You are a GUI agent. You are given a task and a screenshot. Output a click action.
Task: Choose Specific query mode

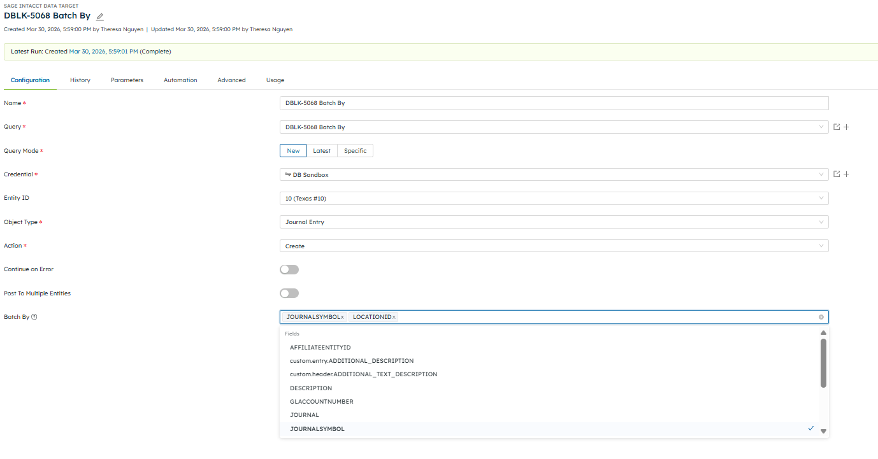355,151
